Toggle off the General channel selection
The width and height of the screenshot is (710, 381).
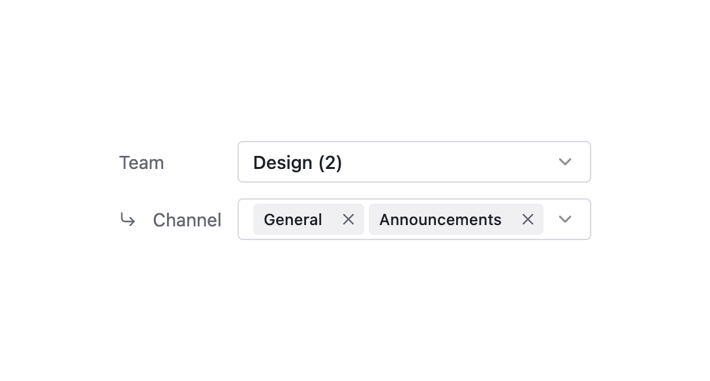pyautogui.click(x=348, y=219)
